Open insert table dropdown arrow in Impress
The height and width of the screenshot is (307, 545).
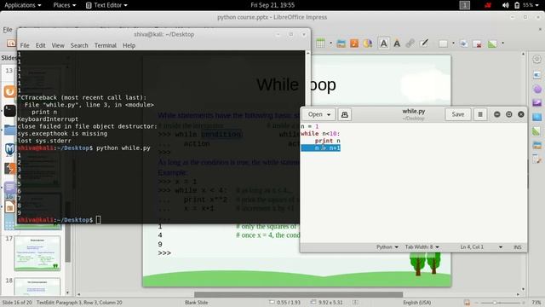[330, 43]
